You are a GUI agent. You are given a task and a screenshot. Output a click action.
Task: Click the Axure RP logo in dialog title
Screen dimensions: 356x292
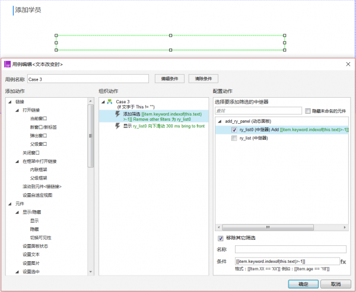(8, 64)
